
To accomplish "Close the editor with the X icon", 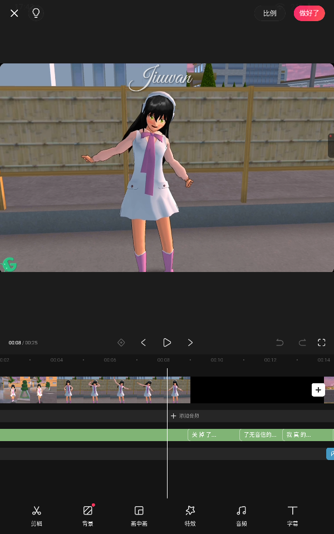I will (x=14, y=13).
